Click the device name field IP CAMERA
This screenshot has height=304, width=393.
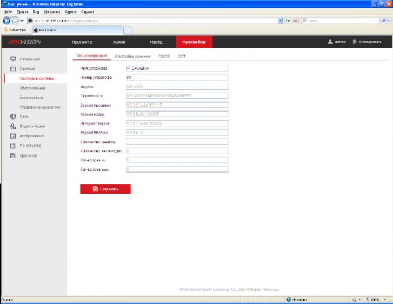click(x=177, y=68)
